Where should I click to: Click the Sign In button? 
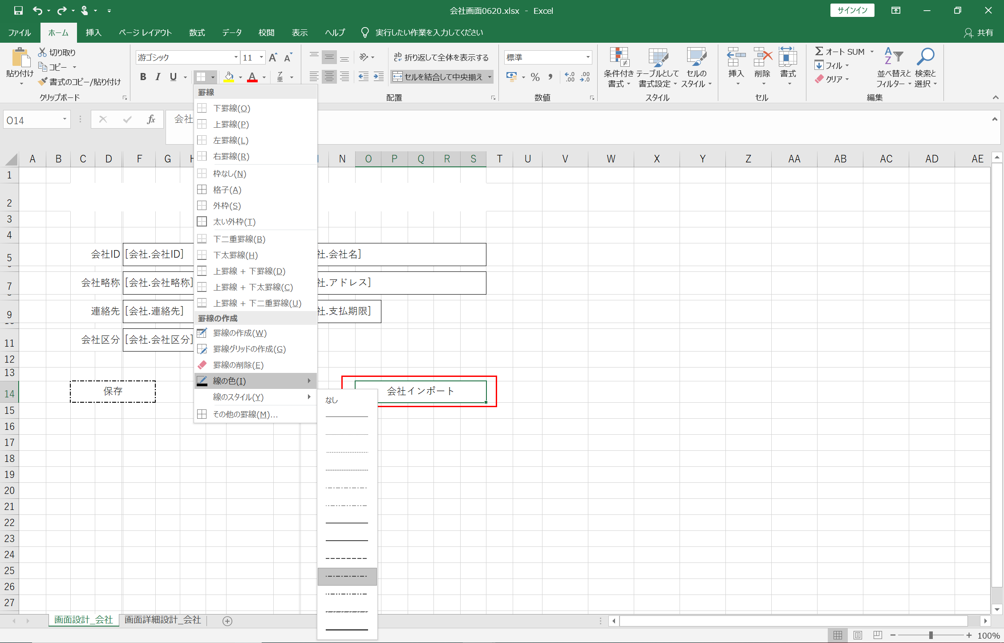pyautogui.click(x=852, y=11)
